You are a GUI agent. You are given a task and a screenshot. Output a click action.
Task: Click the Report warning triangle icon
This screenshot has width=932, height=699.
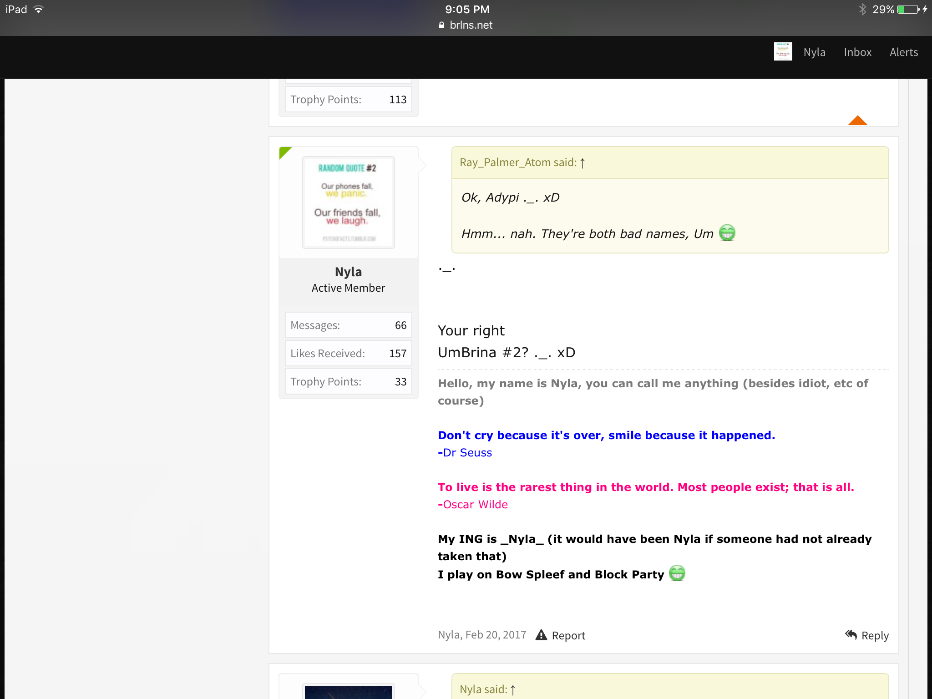tap(541, 635)
